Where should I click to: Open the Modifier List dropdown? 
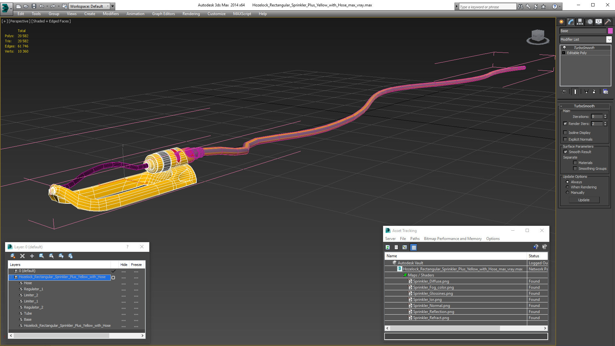coord(609,39)
